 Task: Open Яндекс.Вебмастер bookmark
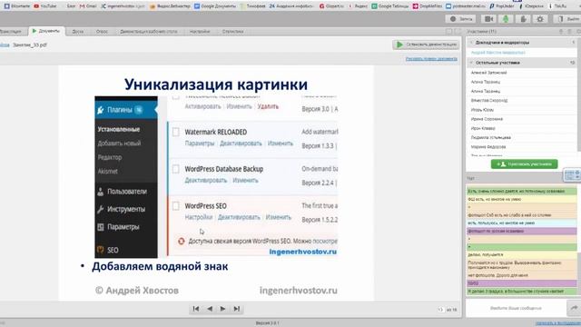click(x=170, y=6)
